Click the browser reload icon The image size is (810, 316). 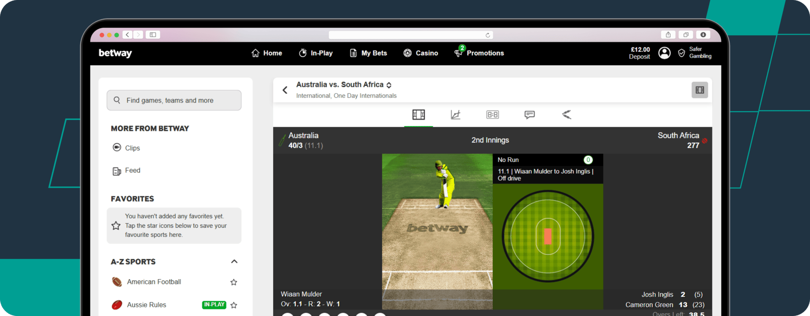(487, 35)
